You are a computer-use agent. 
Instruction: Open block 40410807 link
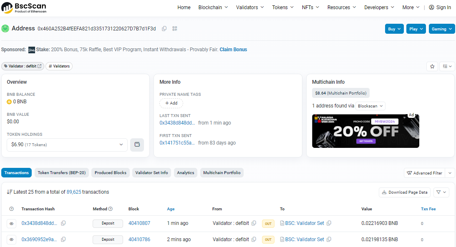click(139, 223)
